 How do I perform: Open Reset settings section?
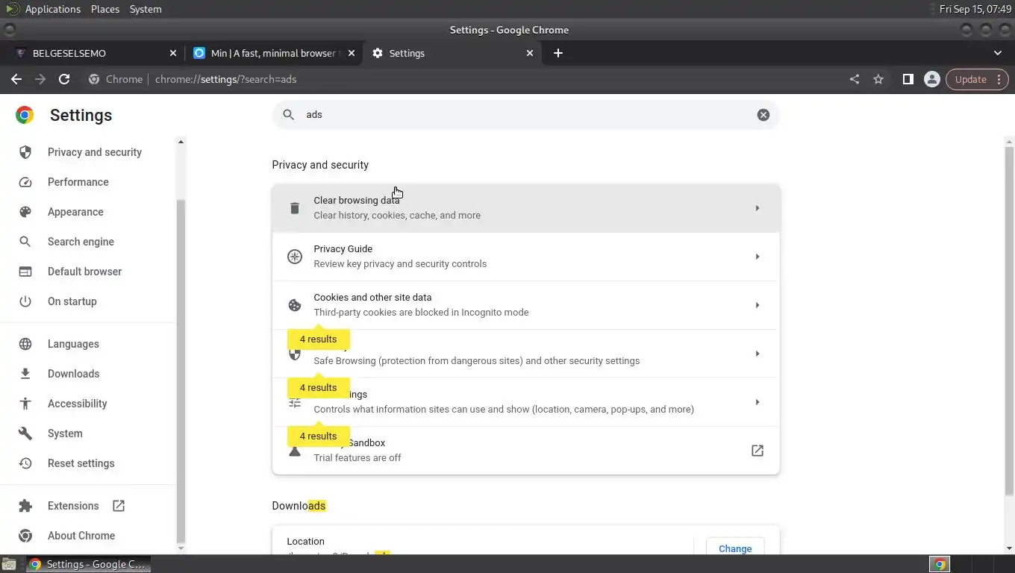[81, 463]
